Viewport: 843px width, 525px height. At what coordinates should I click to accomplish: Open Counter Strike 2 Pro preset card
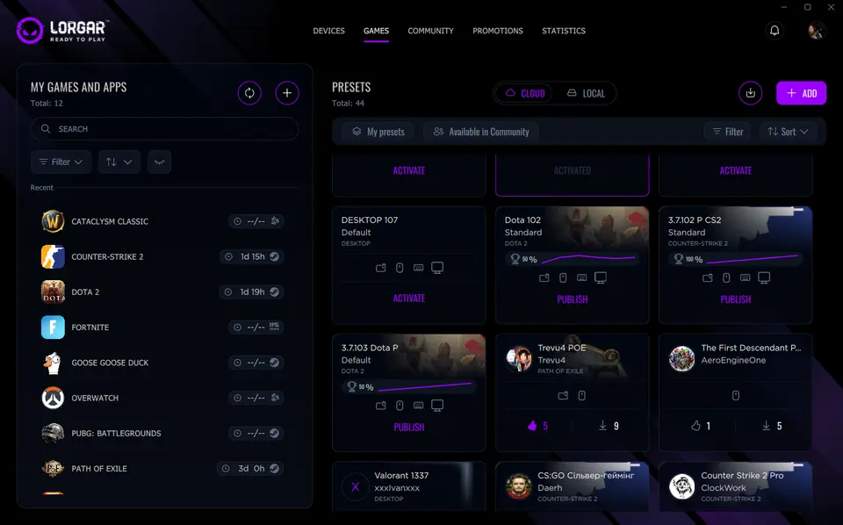pyautogui.click(x=736, y=487)
